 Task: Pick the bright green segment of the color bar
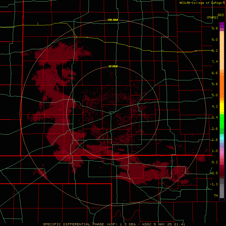click(x=222, y=121)
